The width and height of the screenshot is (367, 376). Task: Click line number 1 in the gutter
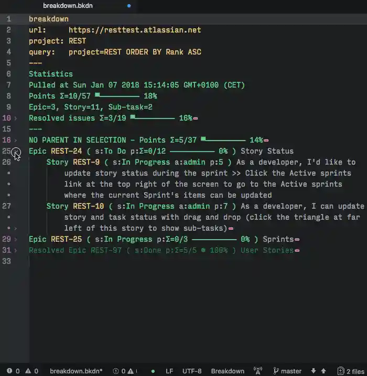point(8,19)
